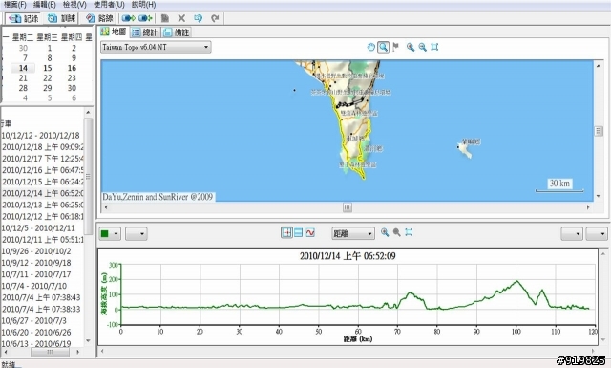Screen dimensions: 611x368
Task: Click the flag marker tool above the map
Action: pos(396,47)
